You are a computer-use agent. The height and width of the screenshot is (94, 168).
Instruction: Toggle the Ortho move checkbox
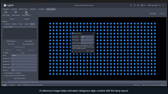[141, 85]
